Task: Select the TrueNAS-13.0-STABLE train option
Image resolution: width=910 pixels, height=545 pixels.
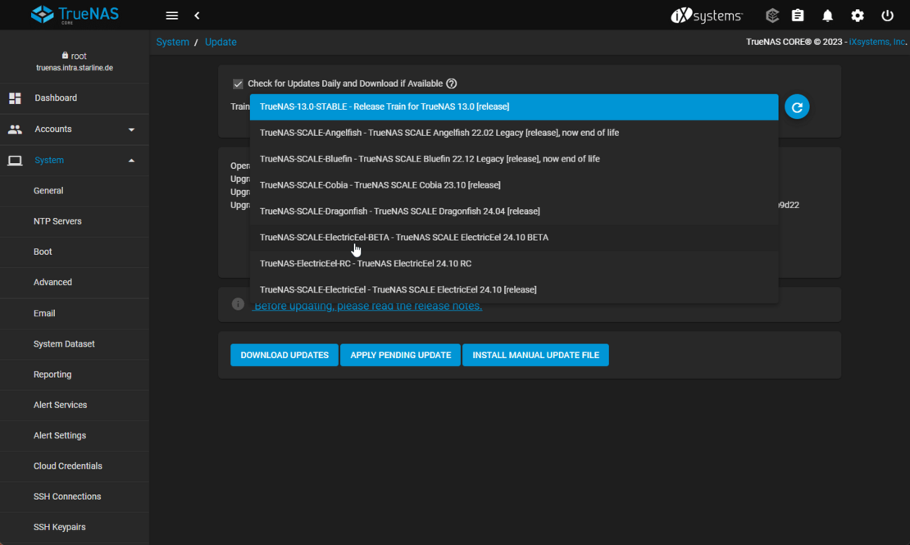Action: (x=384, y=107)
